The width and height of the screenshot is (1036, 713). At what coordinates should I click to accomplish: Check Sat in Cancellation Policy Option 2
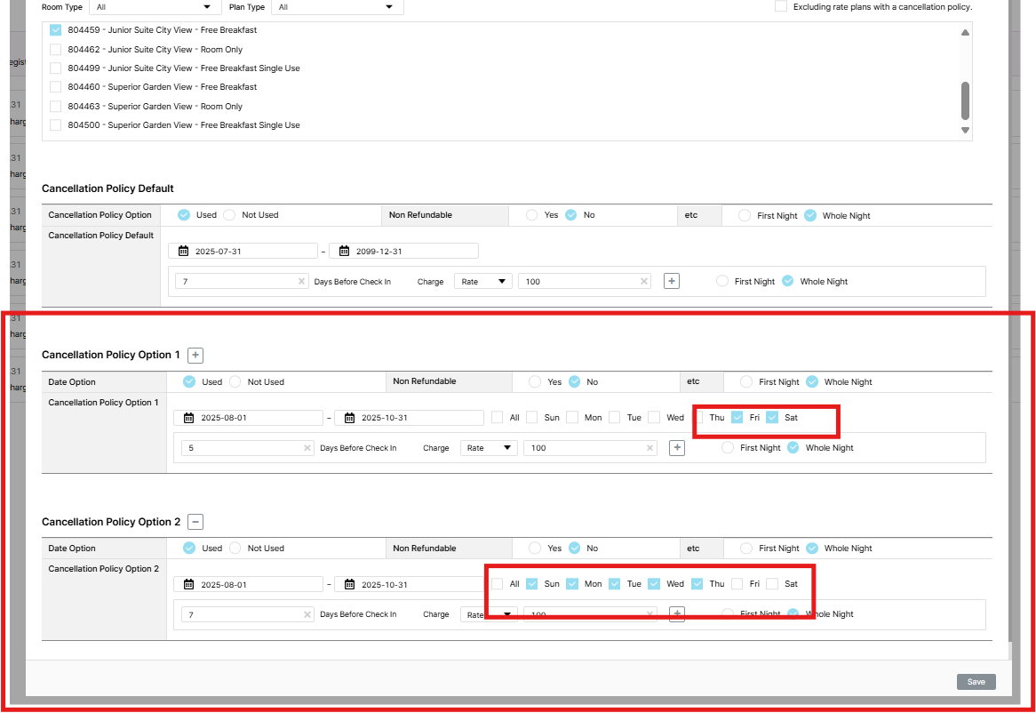click(772, 584)
